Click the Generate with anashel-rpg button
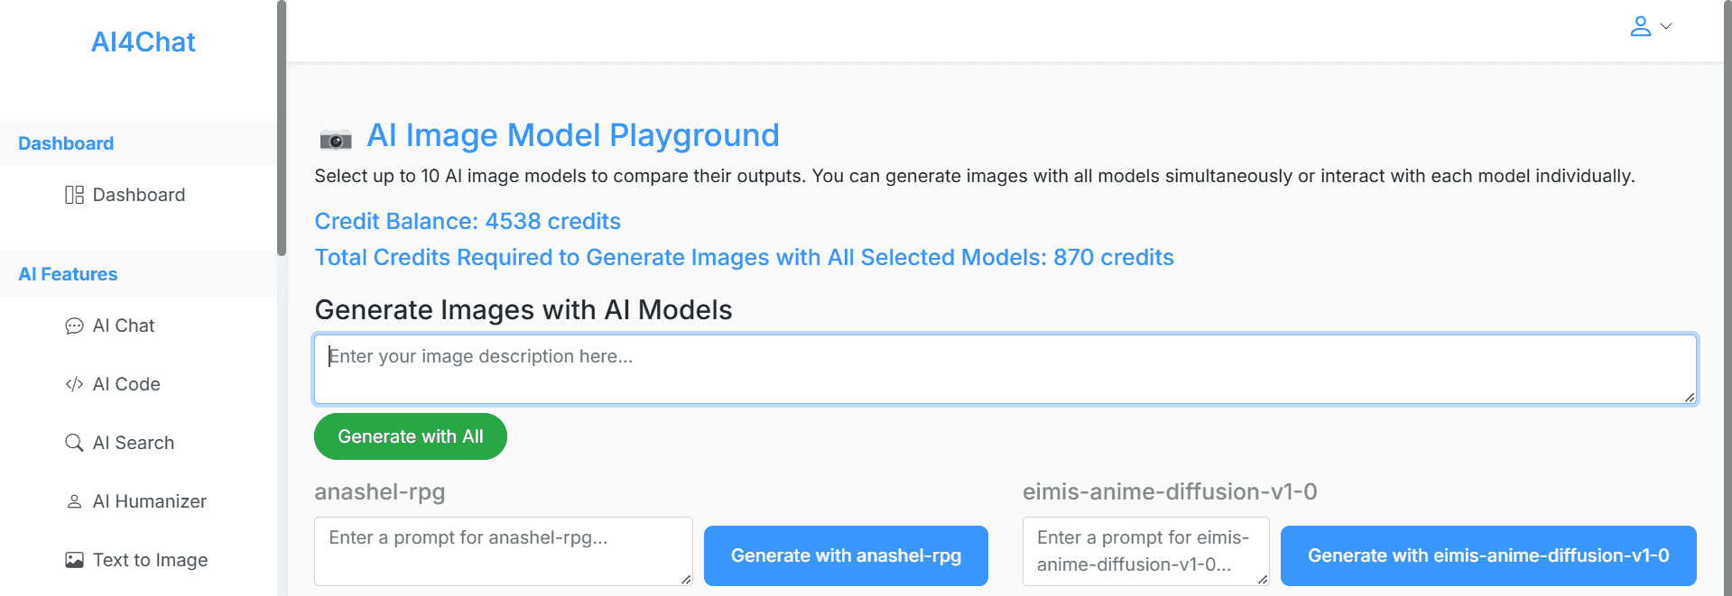1732x596 pixels. pos(846,555)
